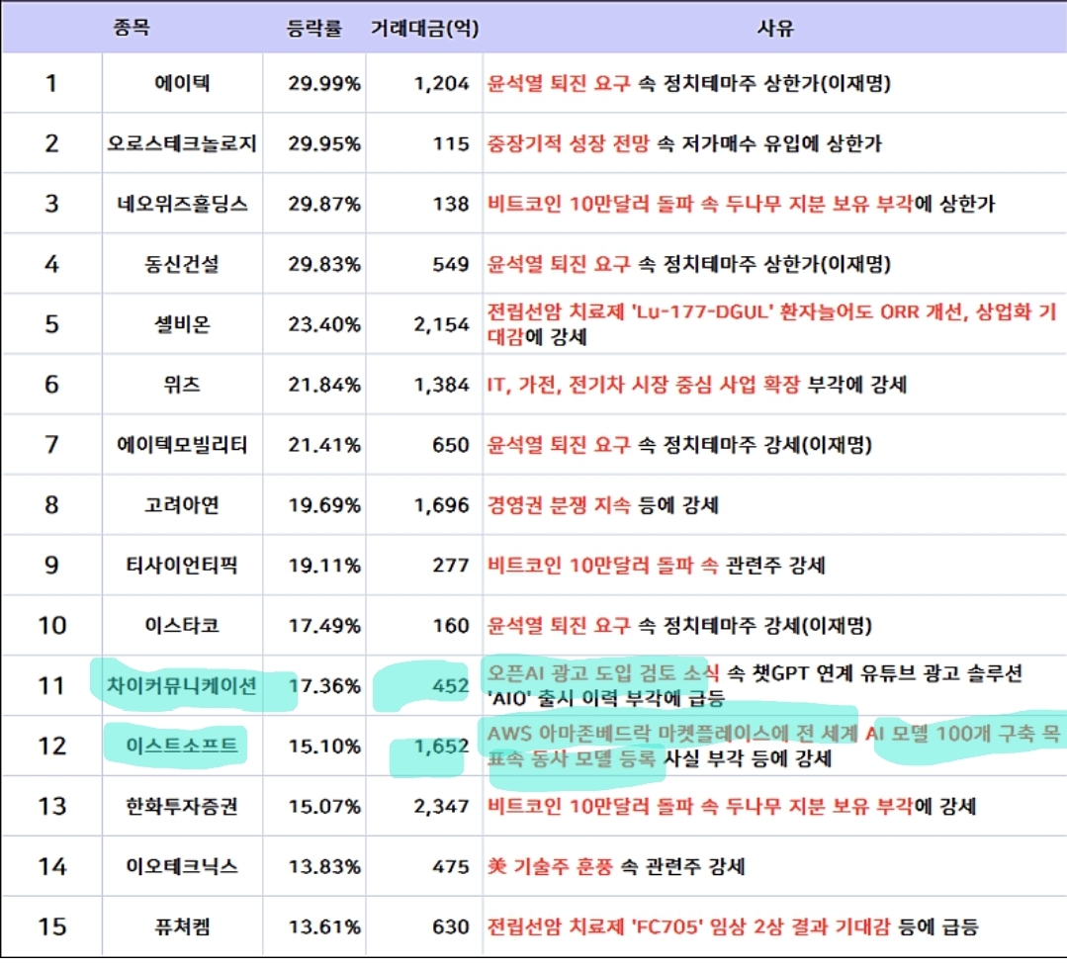Click the 19.69% change rate value
The image size is (1067, 968).
[324, 505]
